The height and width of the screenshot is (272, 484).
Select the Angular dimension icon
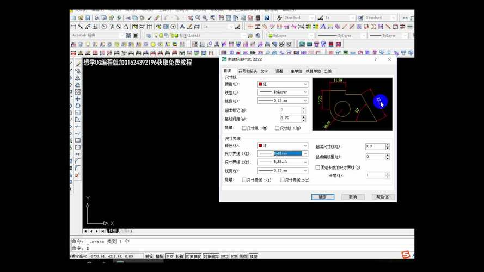(x=126, y=27)
